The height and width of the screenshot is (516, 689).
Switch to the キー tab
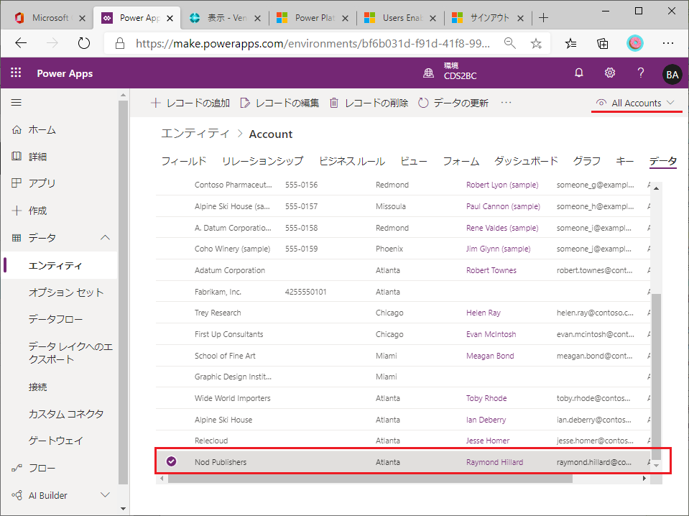point(625,161)
